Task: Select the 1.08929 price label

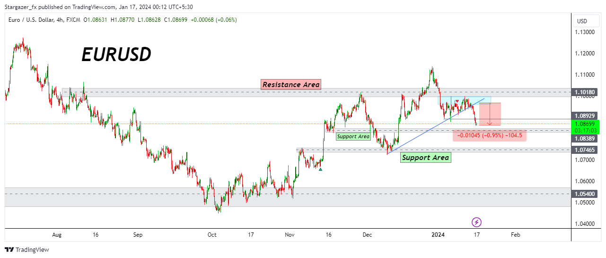Action: (585, 116)
